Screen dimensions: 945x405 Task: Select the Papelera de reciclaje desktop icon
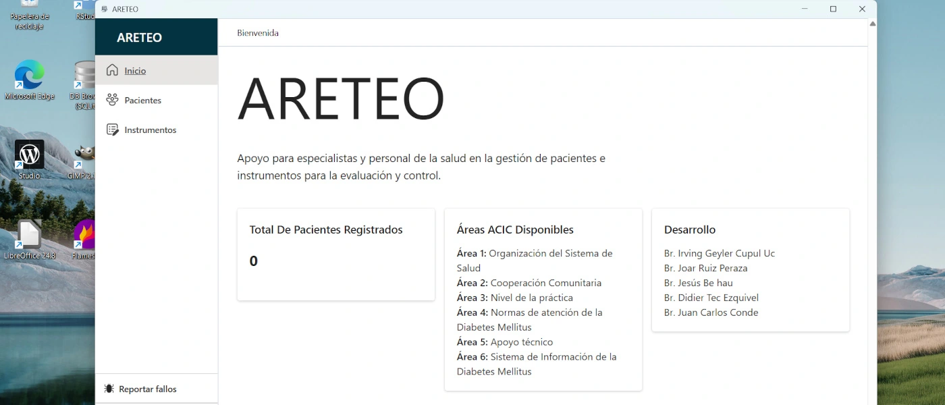tap(29, 13)
